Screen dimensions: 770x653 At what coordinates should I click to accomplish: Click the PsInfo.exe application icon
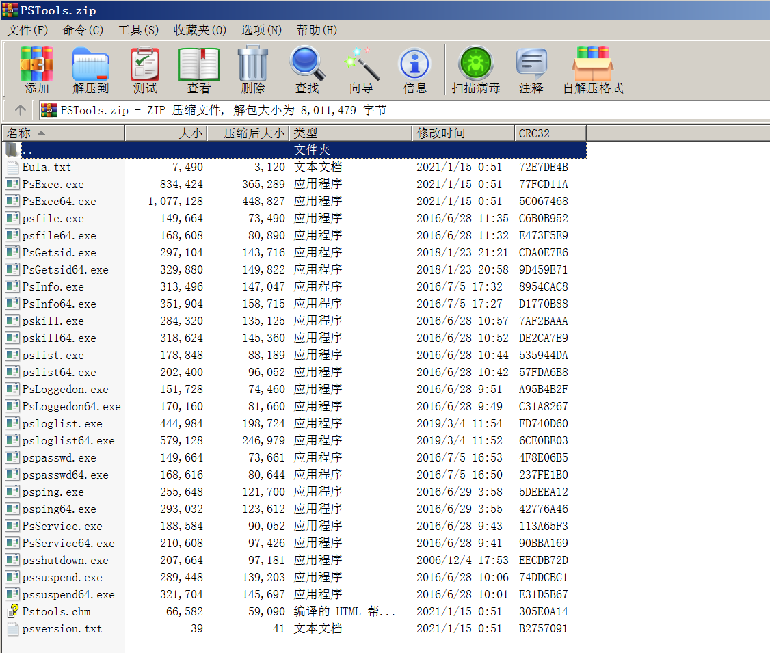pyautogui.click(x=12, y=286)
